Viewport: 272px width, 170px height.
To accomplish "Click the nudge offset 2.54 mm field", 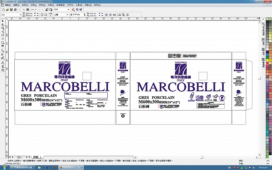I will coord(78,15).
